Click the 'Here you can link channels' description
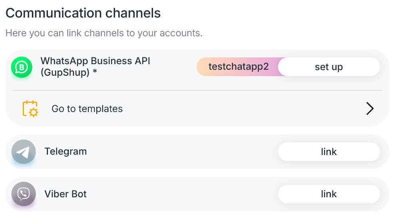 pyautogui.click(x=104, y=33)
